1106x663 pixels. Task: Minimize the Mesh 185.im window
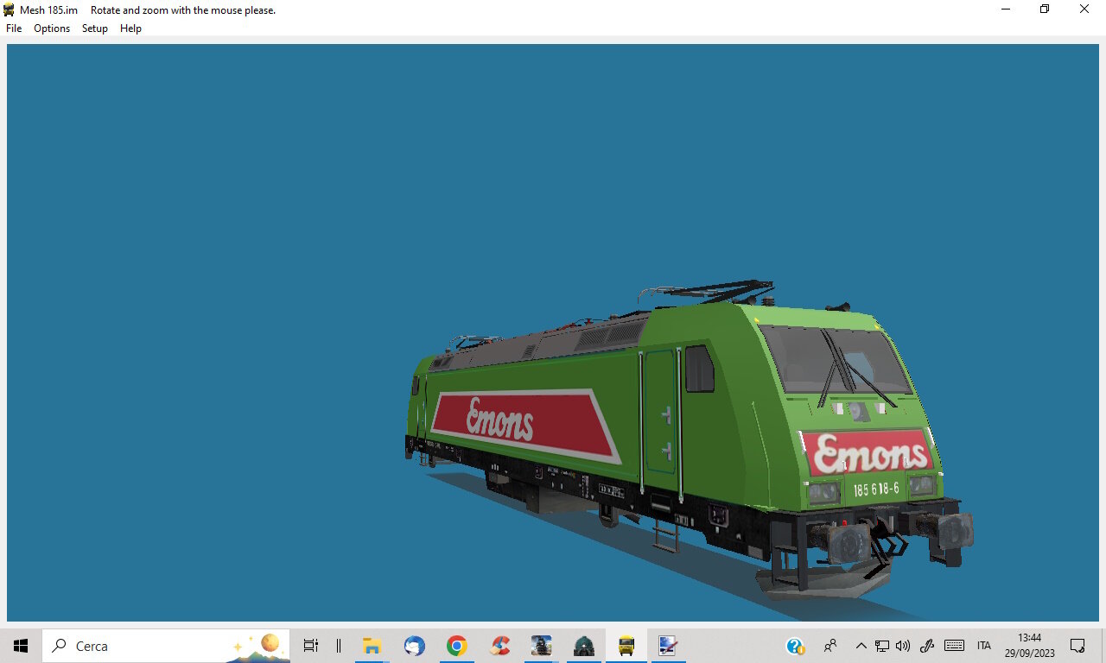[x=1006, y=9]
